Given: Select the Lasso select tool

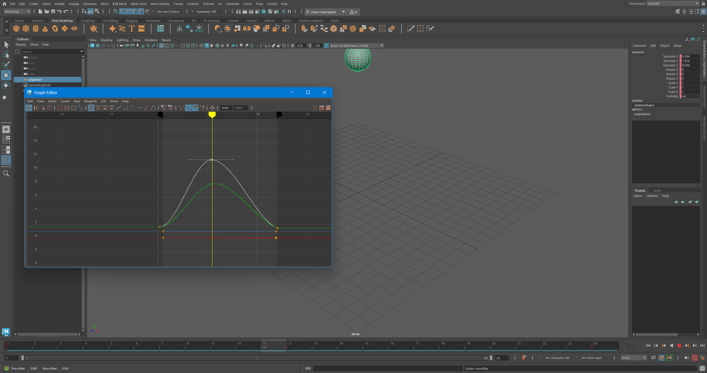Looking at the screenshot, I should pos(6,55).
